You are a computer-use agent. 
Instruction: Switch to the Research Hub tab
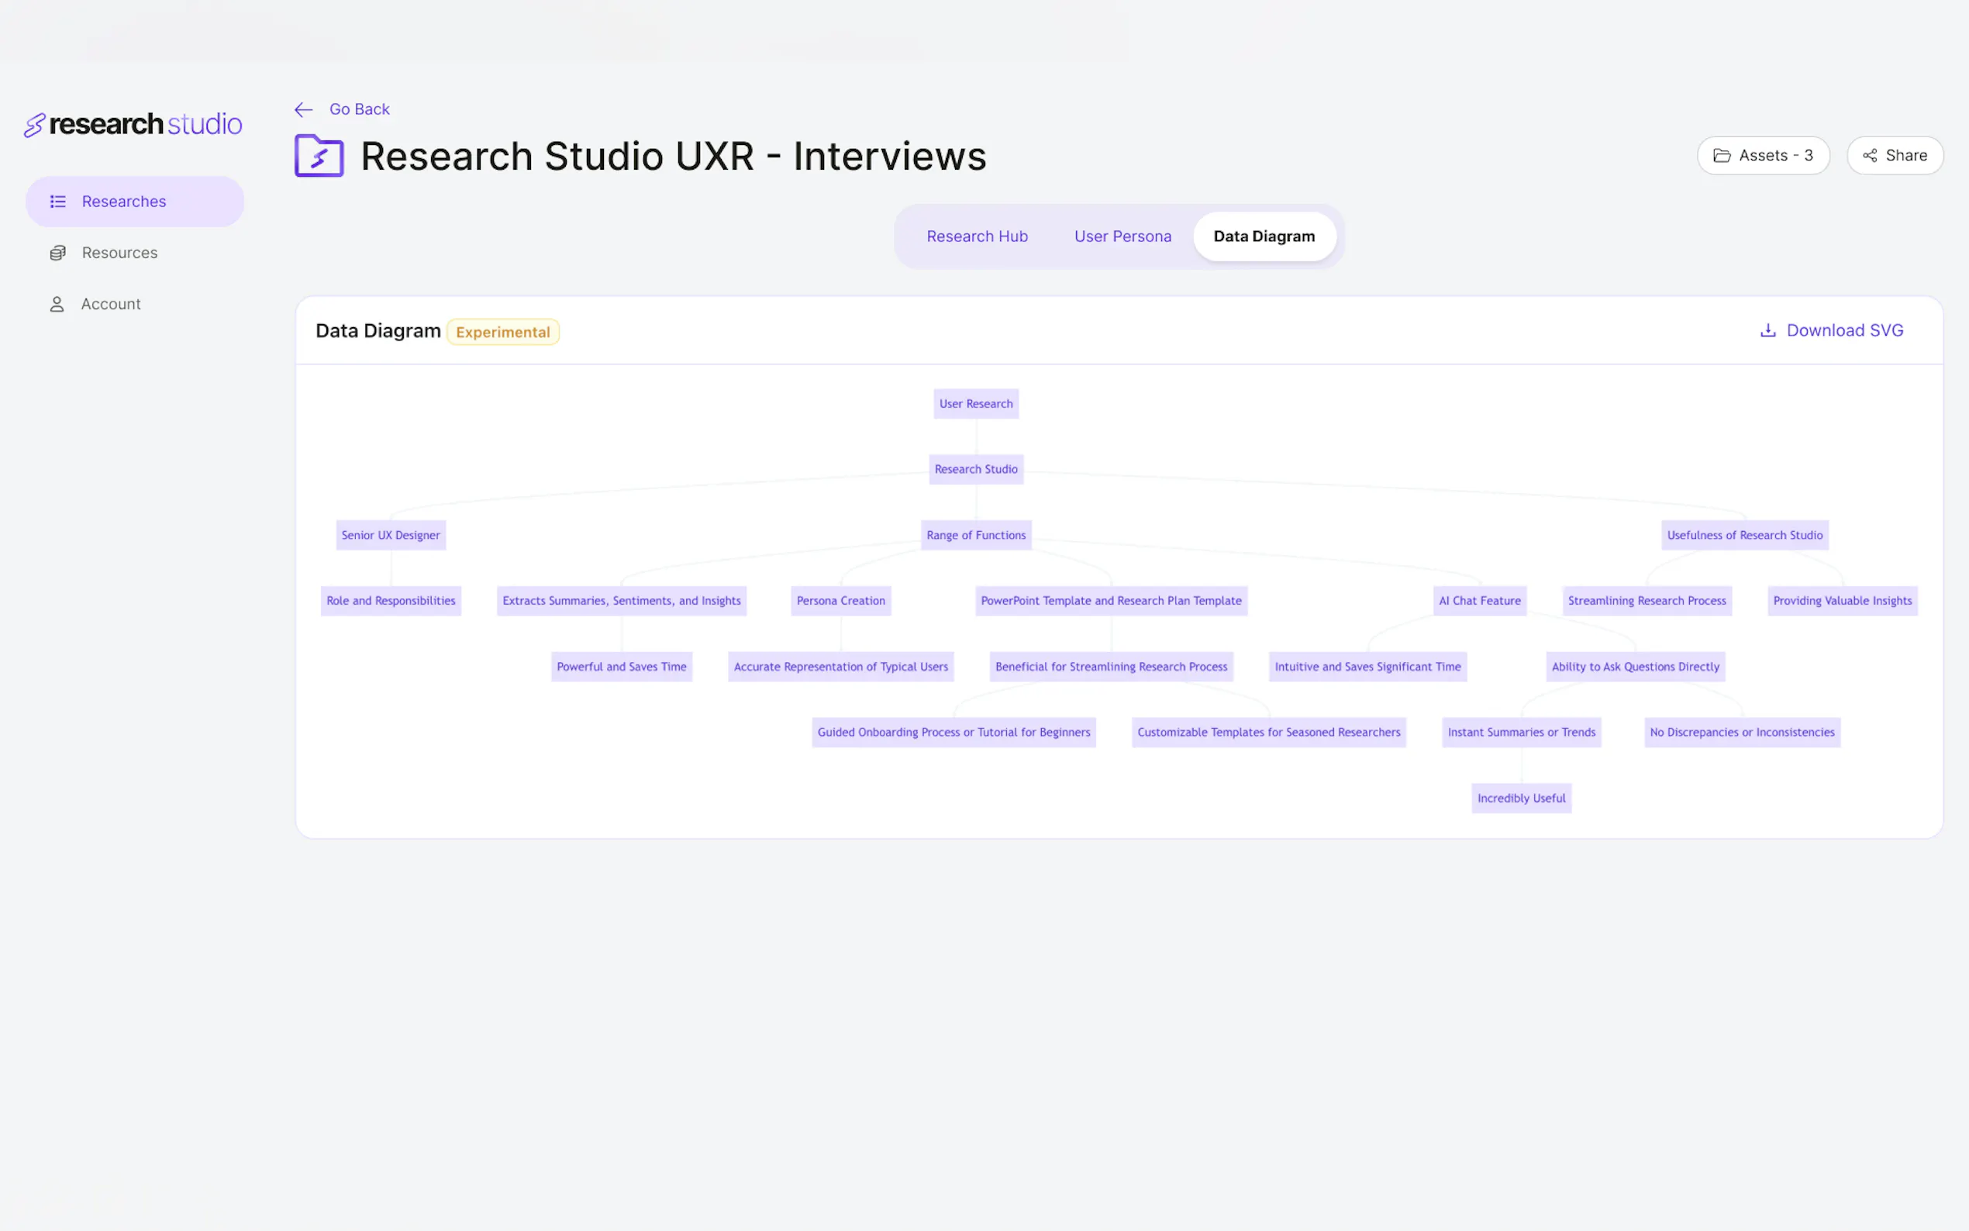click(x=977, y=237)
